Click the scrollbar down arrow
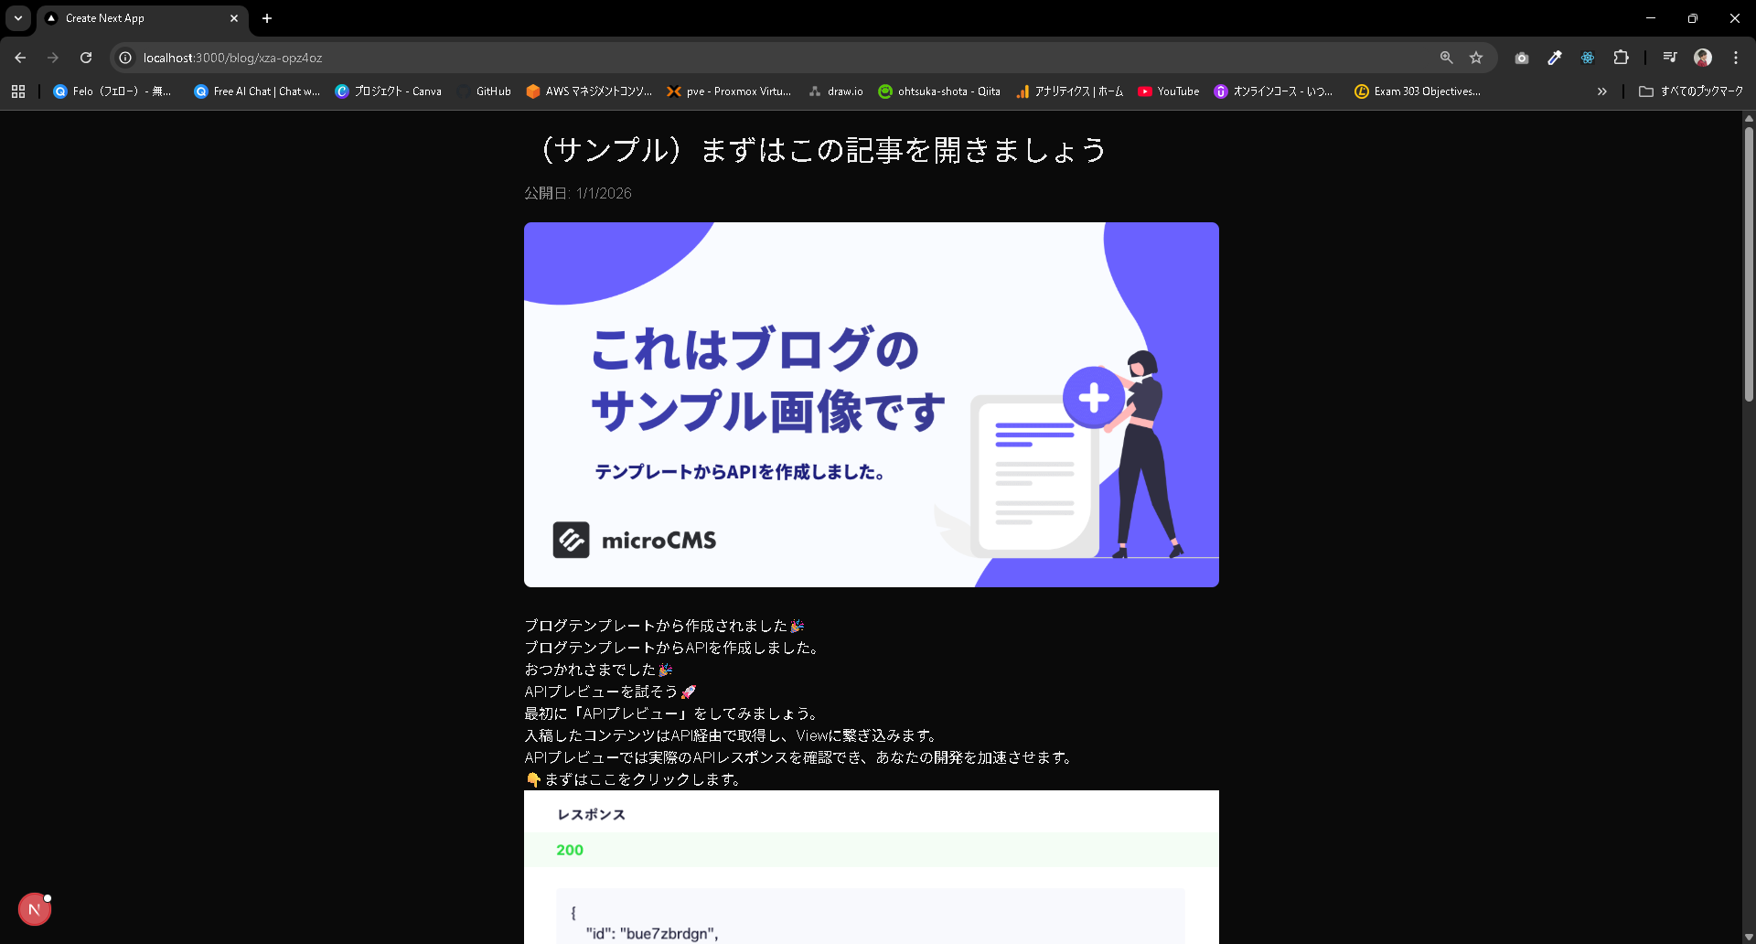The height and width of the screenshot is (944, 1756). pyautogui.click(x=1749, y=938)
